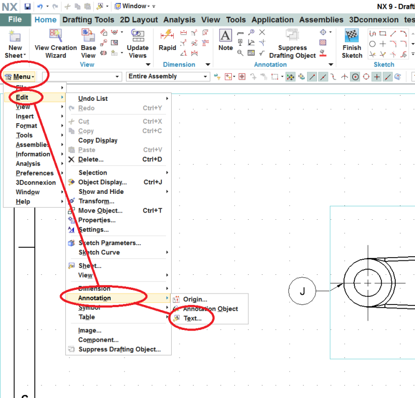
Task: Select the J balloon on the drawing
Action: 302,291
